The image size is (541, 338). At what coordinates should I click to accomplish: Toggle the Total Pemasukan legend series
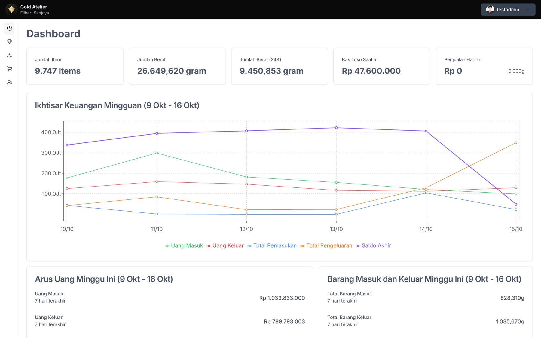(272, 246)
